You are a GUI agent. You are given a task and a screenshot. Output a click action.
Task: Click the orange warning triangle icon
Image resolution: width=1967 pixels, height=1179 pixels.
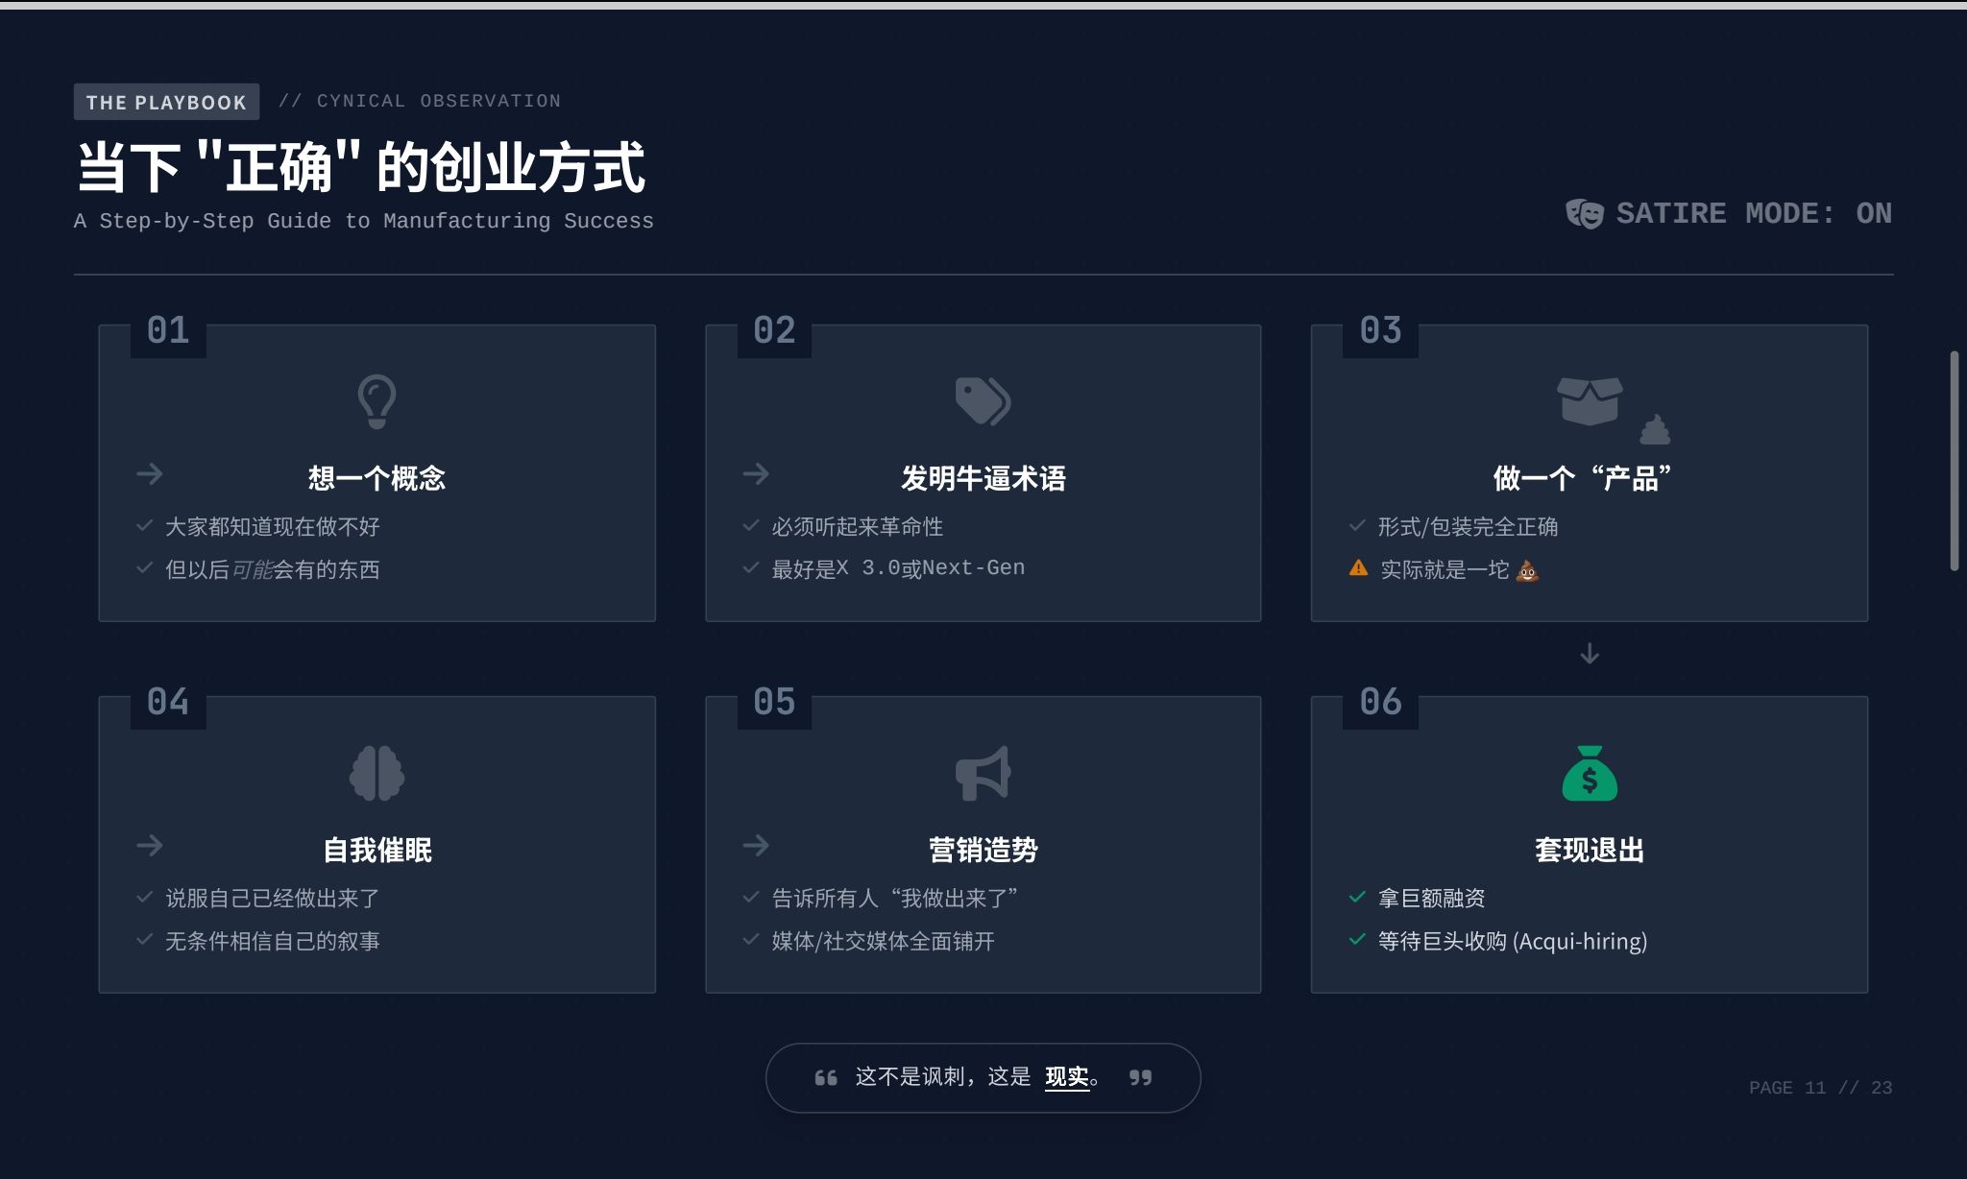(1358, 568)
